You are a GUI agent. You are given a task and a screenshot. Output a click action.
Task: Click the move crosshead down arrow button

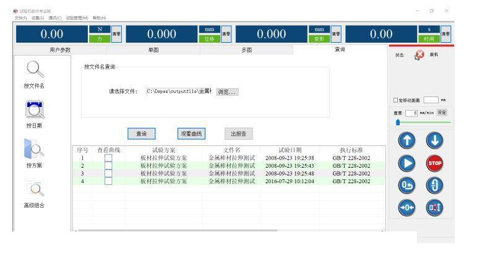434,140
